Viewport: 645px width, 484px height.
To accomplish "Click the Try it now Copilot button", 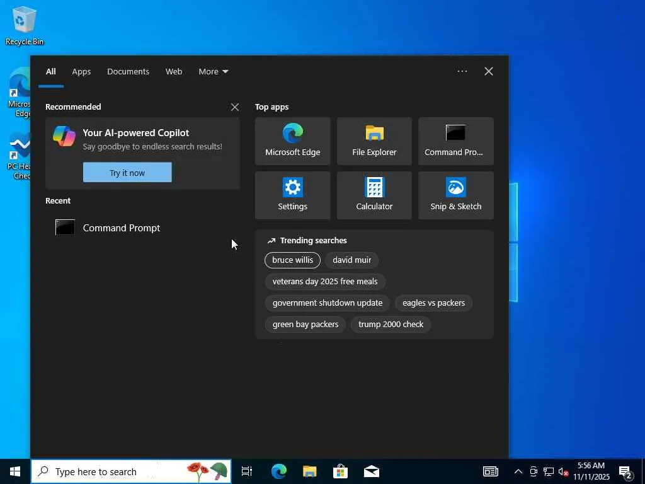I will pos(127,173).
